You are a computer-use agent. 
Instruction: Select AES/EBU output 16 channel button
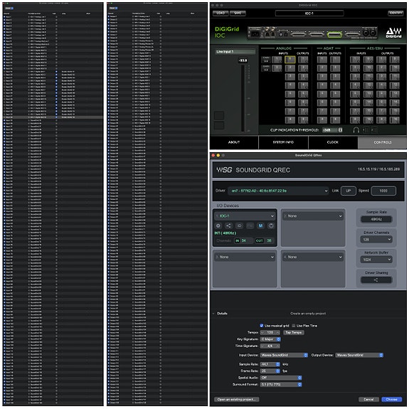pos(394,120)
